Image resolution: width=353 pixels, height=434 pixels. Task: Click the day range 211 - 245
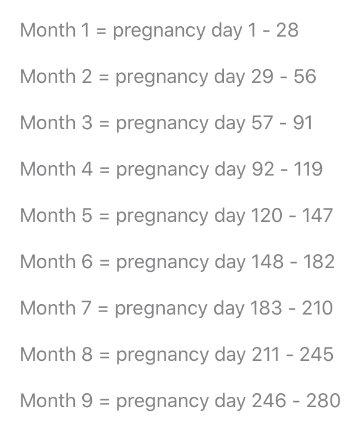(x=293, y=354)
